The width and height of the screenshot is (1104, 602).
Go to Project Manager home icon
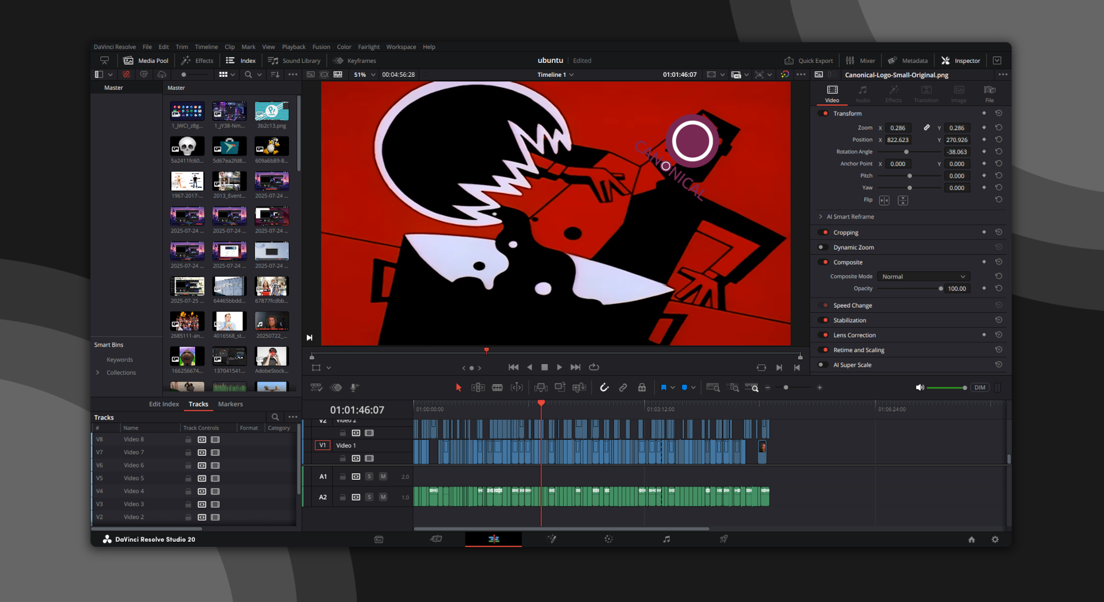[971, 540]
